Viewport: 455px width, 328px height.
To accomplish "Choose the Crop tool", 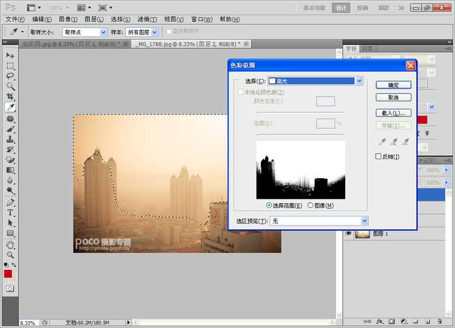I will coord(10,96).
